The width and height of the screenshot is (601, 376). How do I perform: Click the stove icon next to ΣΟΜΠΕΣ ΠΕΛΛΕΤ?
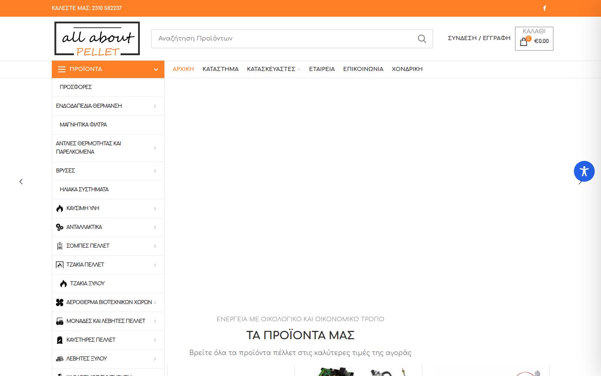(x=60, y=246)
